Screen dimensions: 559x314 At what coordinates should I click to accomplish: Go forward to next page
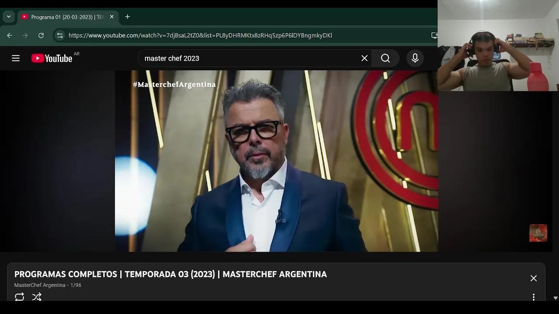point(25,35)
